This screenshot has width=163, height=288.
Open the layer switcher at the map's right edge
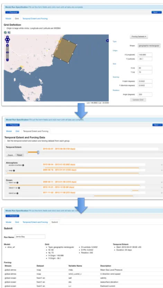coord(108,40)
